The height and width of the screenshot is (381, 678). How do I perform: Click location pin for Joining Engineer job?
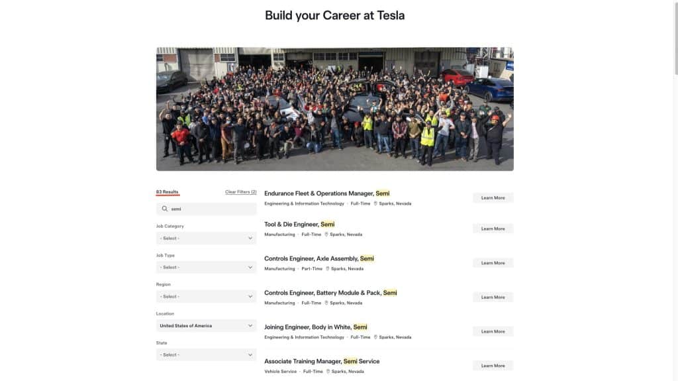point(375,337)
